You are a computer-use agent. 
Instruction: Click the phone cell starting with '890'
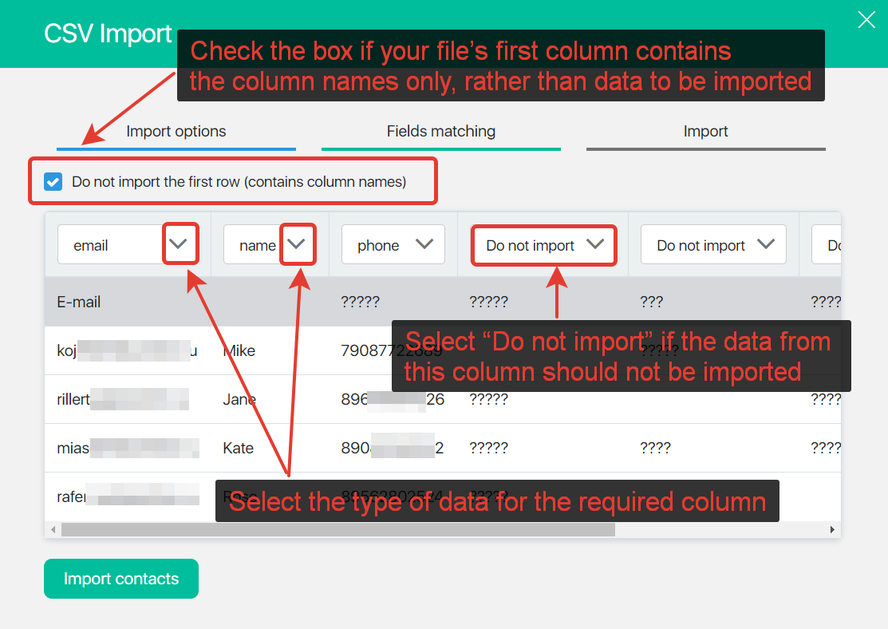click(x=392, y=449)
